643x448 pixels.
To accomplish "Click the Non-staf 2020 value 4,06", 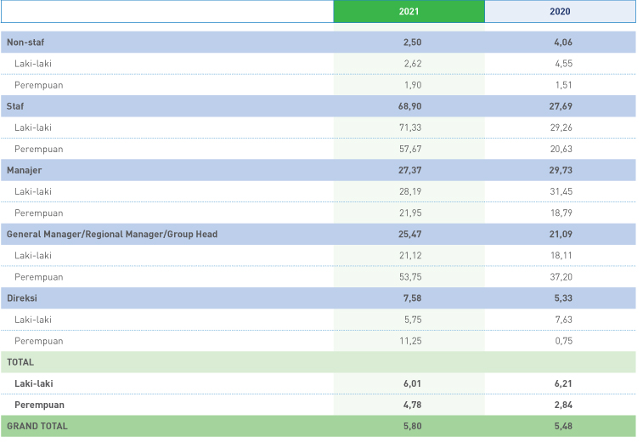I will pos(563,43).
